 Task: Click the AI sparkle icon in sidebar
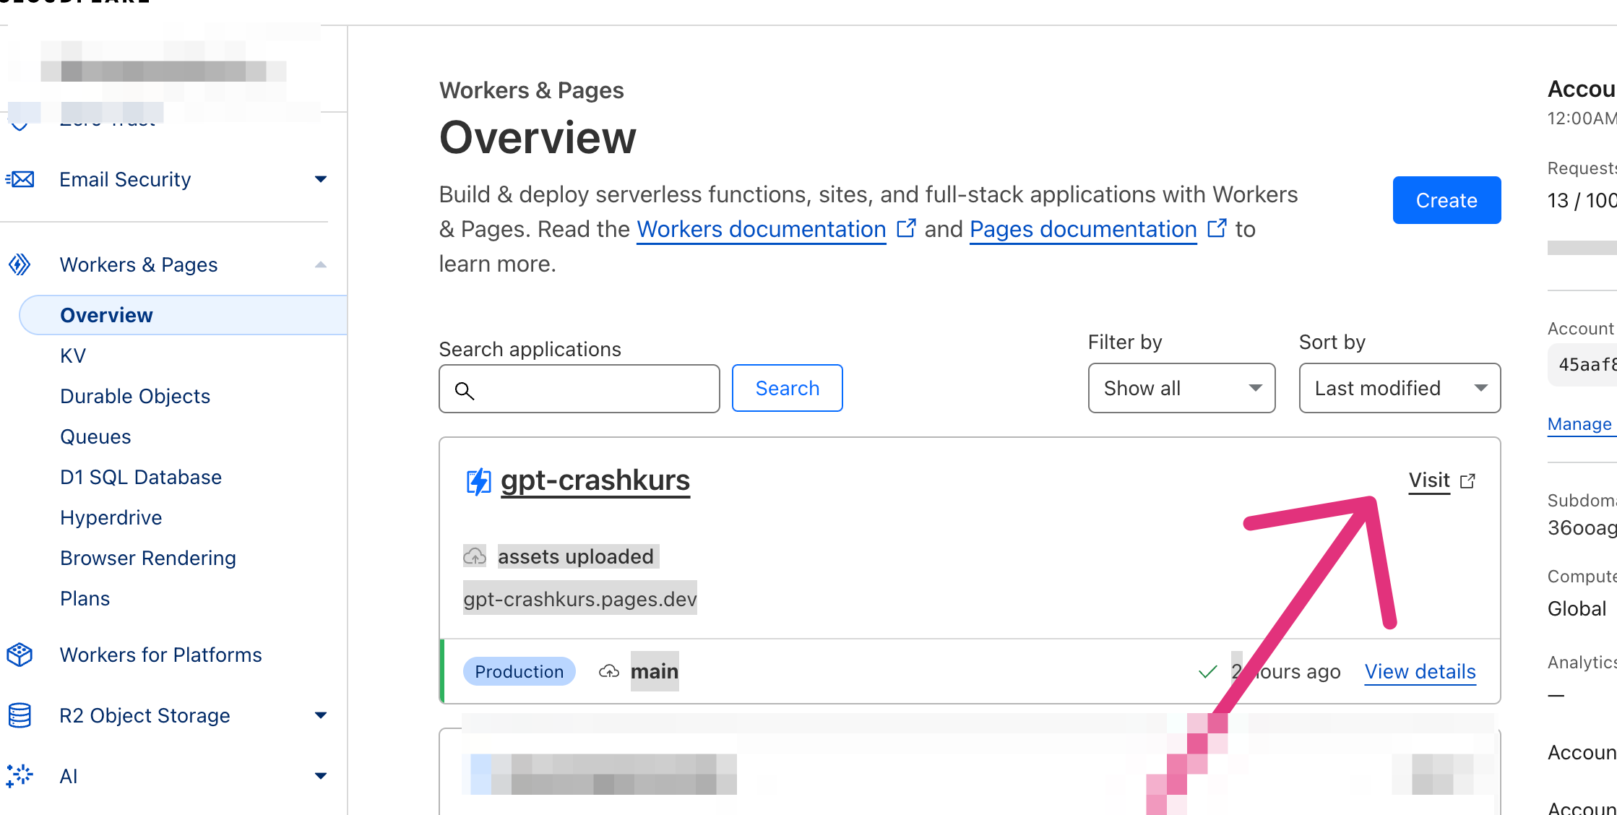[x=20, y=775]
